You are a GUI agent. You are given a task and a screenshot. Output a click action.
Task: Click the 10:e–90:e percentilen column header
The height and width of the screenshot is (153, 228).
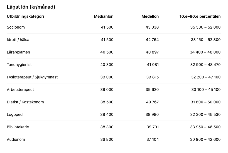(200, 16)
